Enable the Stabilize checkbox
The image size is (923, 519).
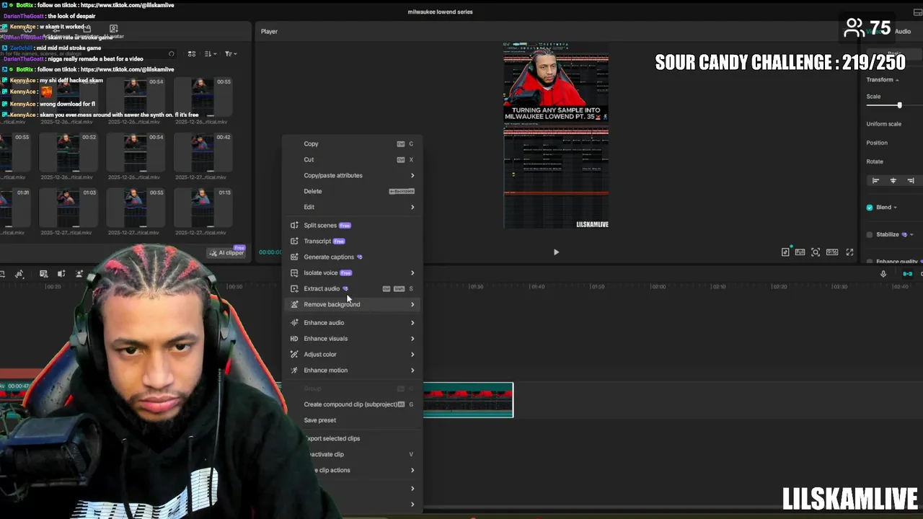click(x=870, y=235)
